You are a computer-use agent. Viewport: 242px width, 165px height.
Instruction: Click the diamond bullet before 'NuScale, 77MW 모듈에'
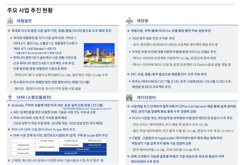[x=9, y=105]
